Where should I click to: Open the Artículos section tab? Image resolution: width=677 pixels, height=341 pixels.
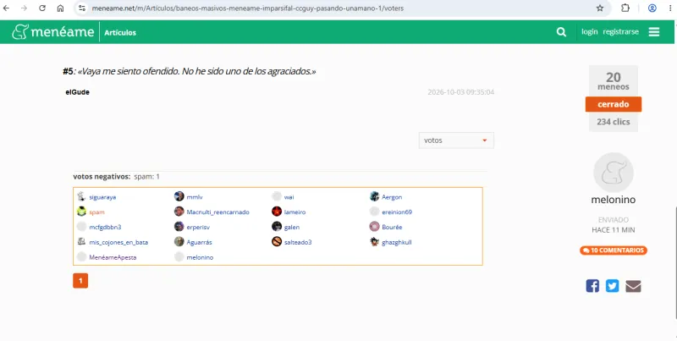(120, 32)
